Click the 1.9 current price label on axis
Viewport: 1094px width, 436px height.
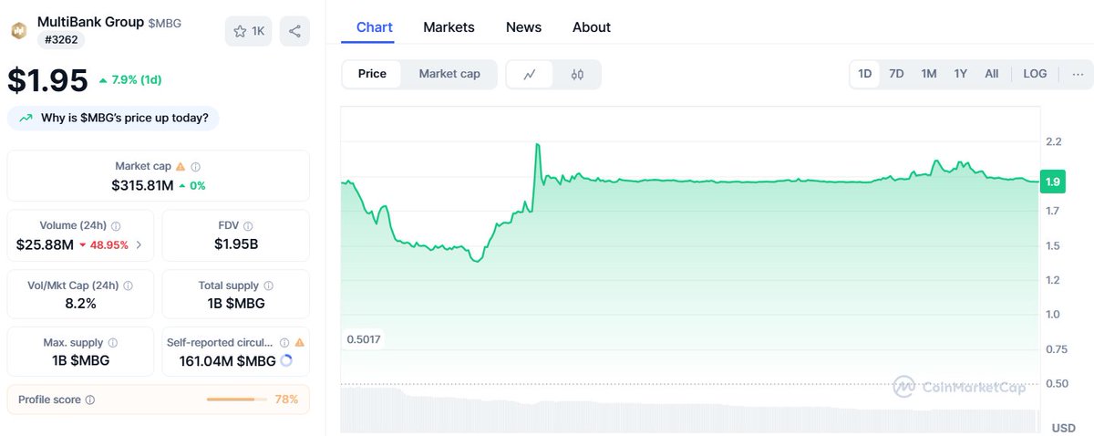click(1052, 182)
